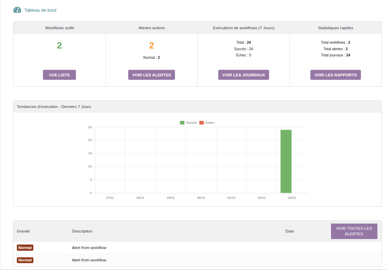Toggle the Échec legend red swatch
386x270 pixels.
[x=201, y=123]
